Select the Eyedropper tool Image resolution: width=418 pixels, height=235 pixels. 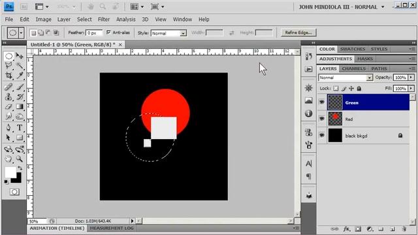[20, 76]
